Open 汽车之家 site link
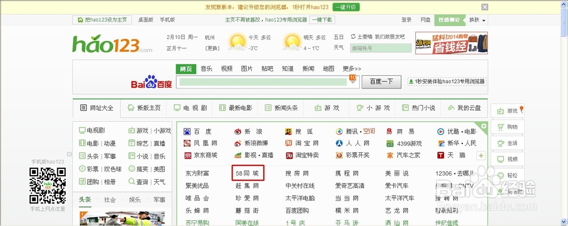The image size is (568, 226). coord(403,155)
